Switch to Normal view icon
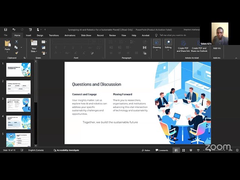This screenshot has width=240, height=180. pos(176,150)
